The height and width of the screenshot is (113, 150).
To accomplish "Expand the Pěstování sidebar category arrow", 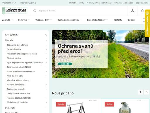I will point(46,108).
